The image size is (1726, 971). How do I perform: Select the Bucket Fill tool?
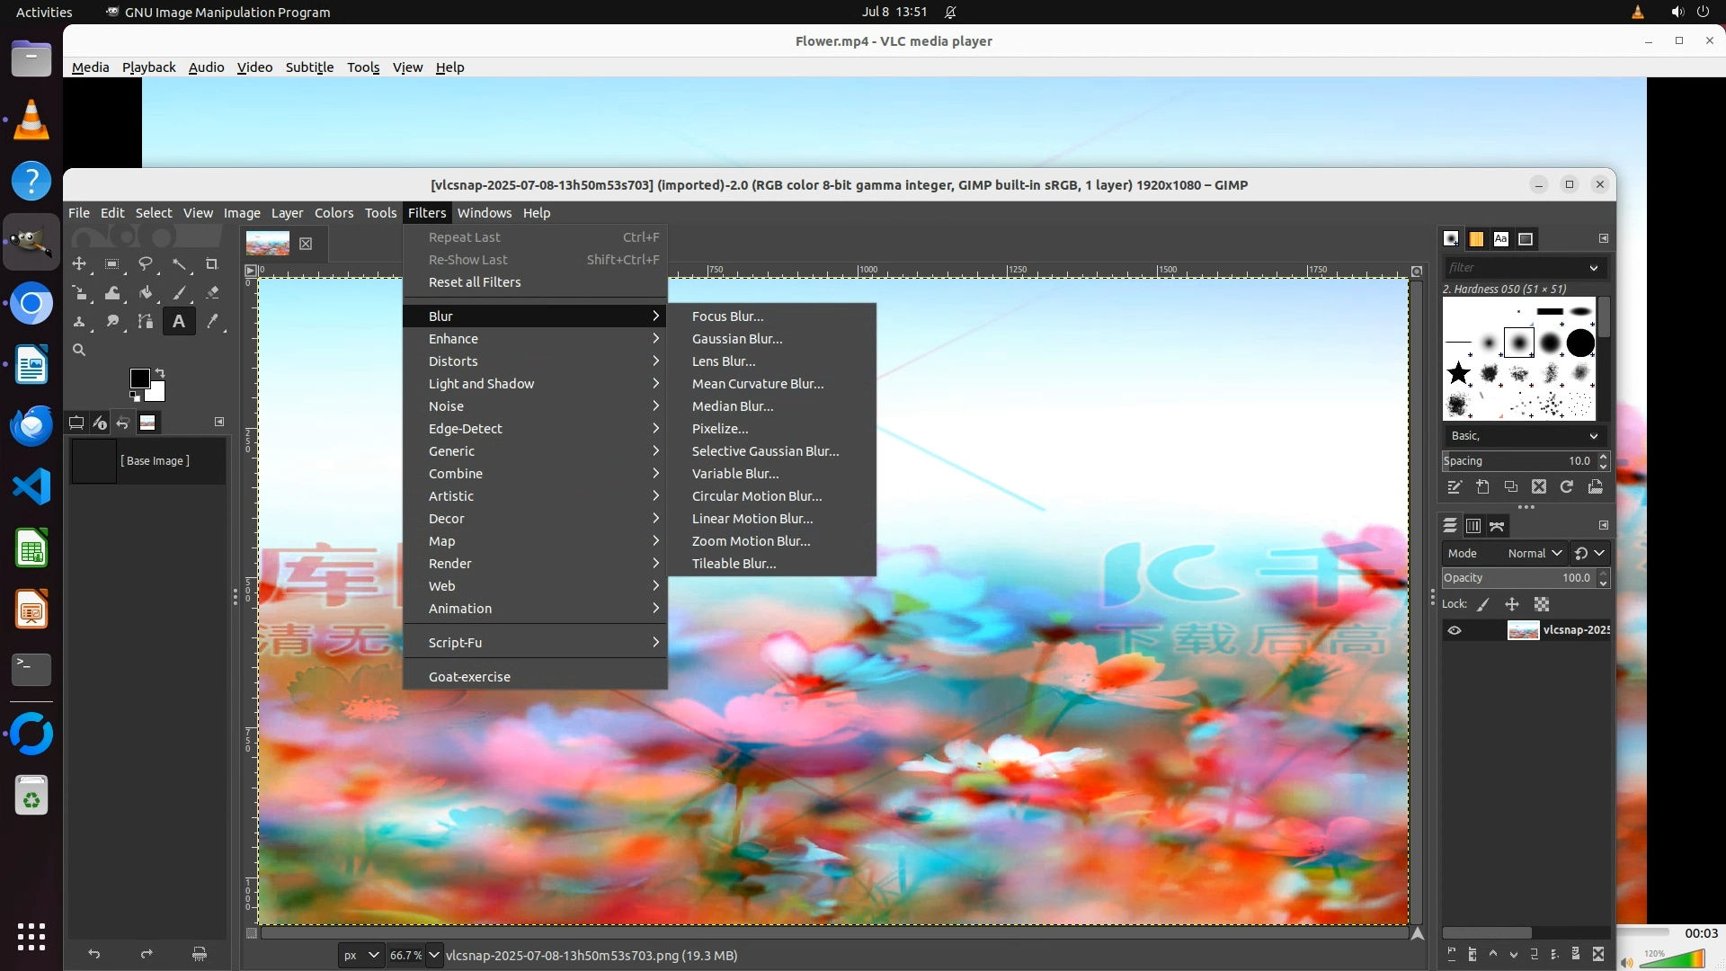(145, 292)
